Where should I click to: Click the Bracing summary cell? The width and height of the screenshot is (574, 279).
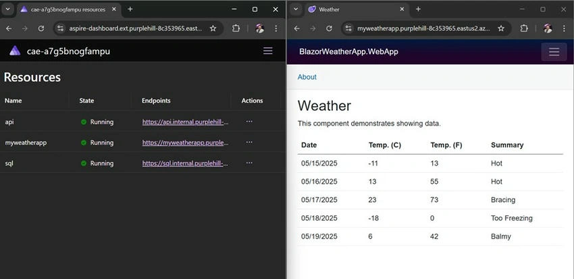pyautogui.click(x=503, y=200)
